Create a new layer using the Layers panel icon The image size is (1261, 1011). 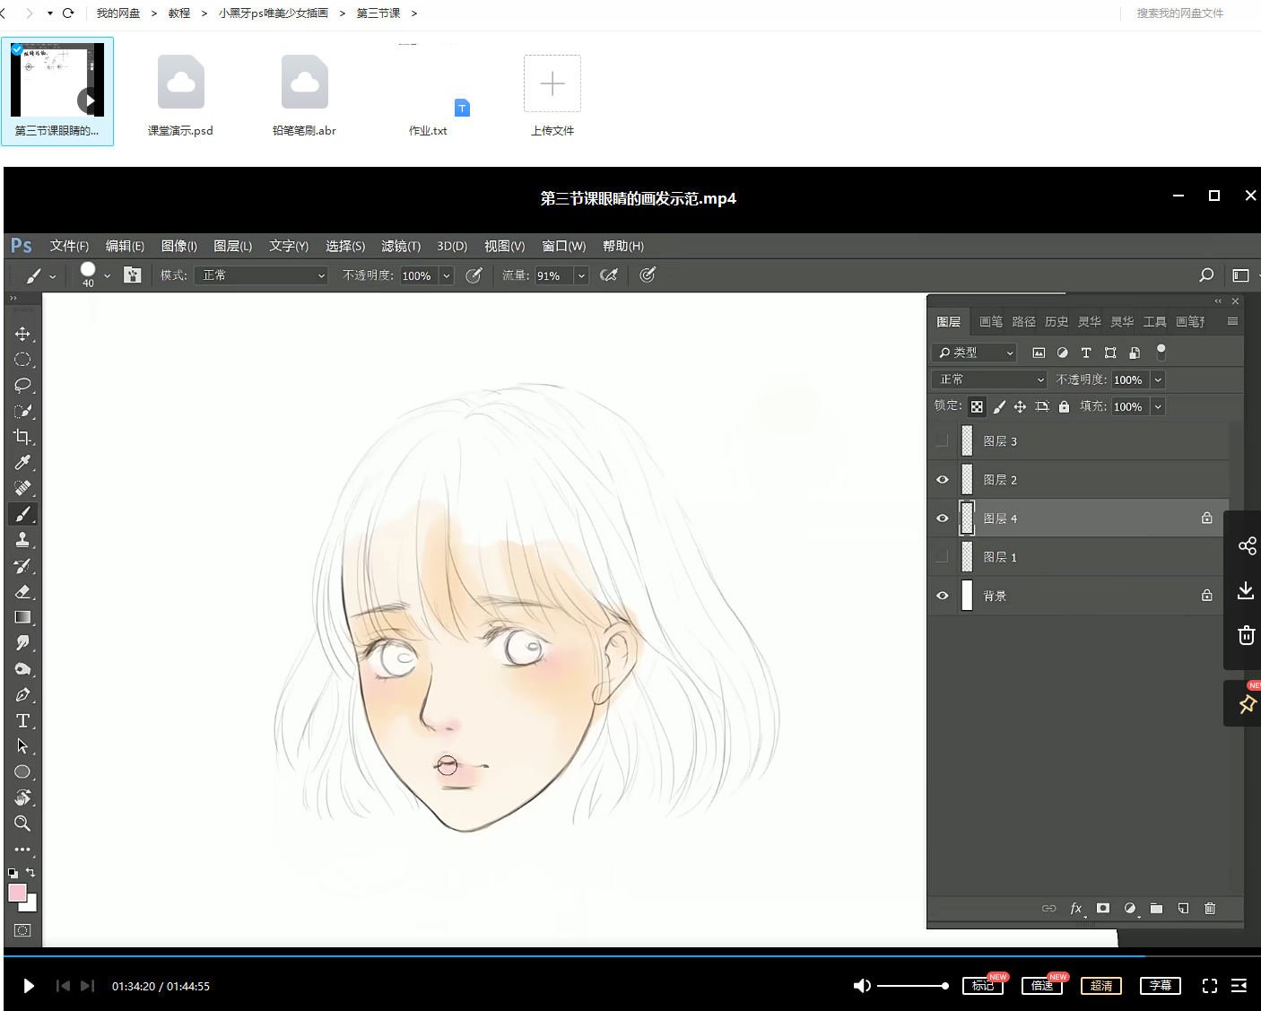click(x=1183, y=909)
